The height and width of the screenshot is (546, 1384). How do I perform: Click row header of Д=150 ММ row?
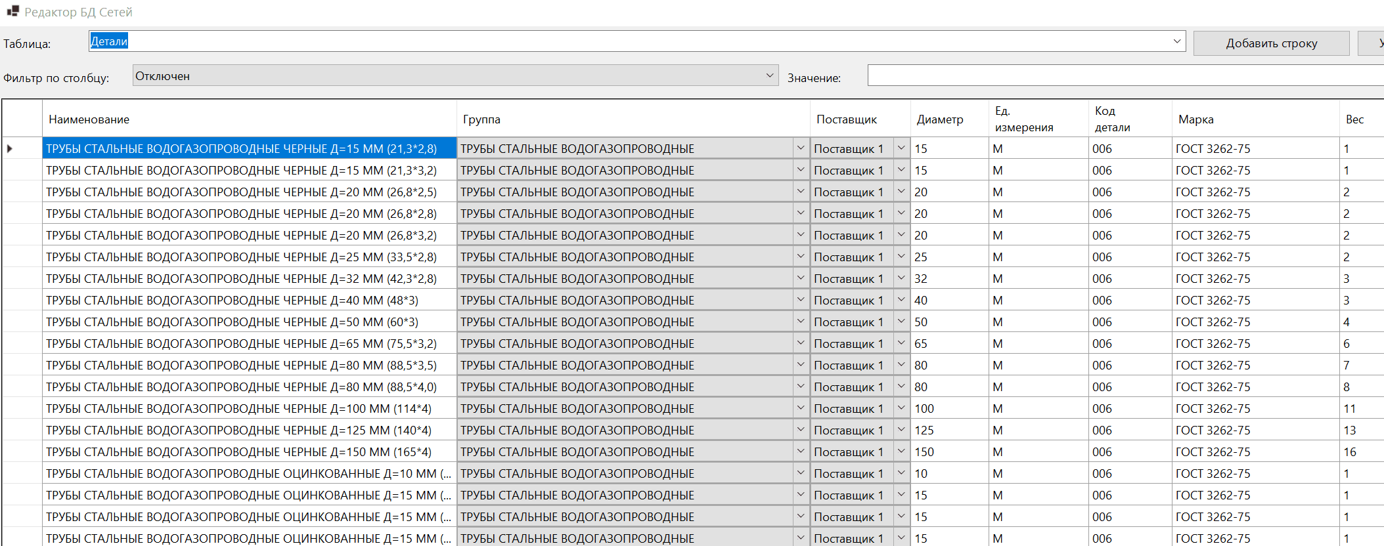click(22, 452)
